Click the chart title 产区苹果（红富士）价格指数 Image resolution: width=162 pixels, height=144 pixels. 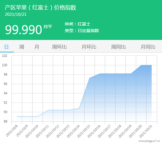pos(40,7)
